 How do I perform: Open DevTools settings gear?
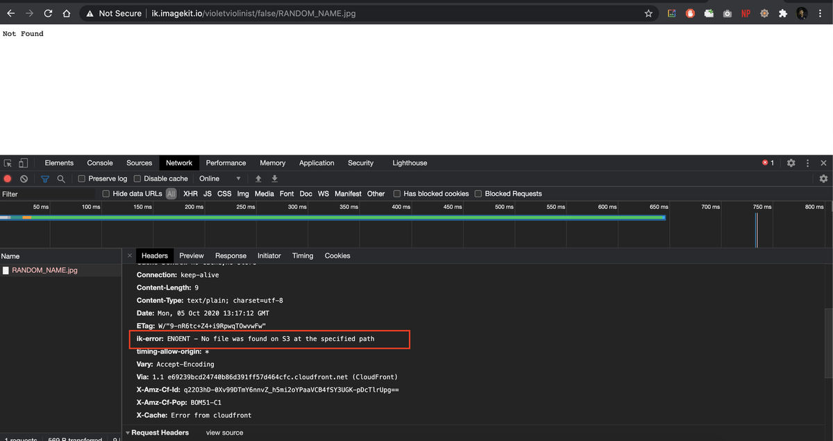pyautogui.click(x=791, y=163)
